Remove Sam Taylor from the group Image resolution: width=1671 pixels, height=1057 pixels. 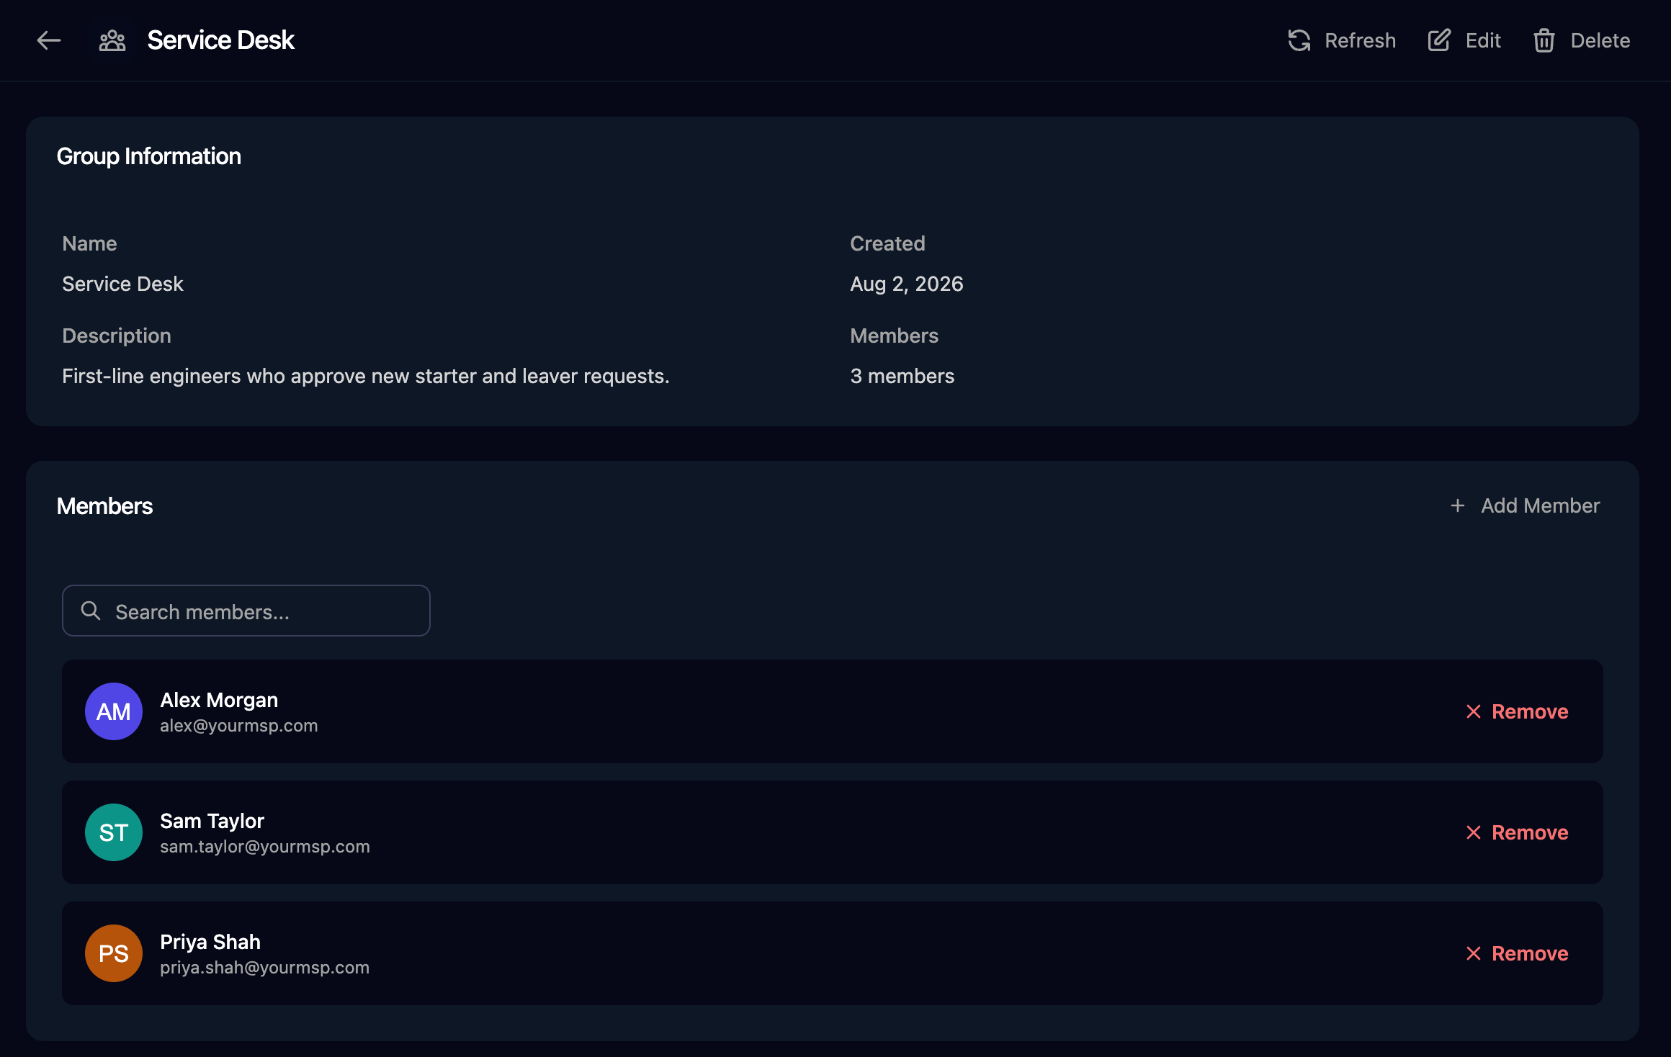1517,832
